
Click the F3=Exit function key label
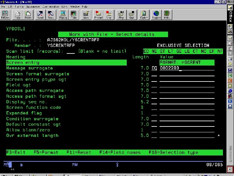tap(16, 153)
